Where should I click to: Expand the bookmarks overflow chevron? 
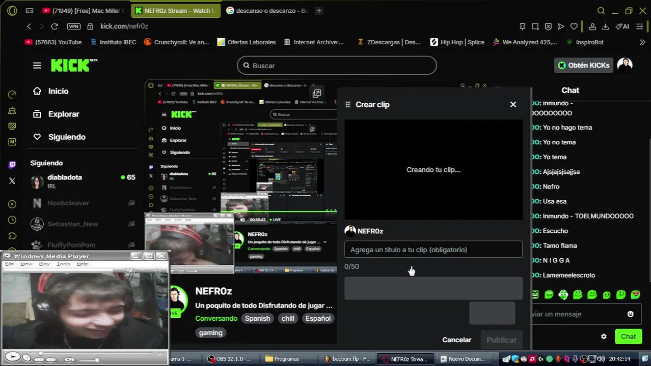point(642,42)
